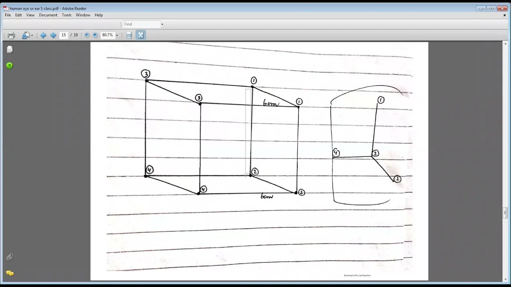Open the Find options dropdown arrow

click(x=162, y=24)
